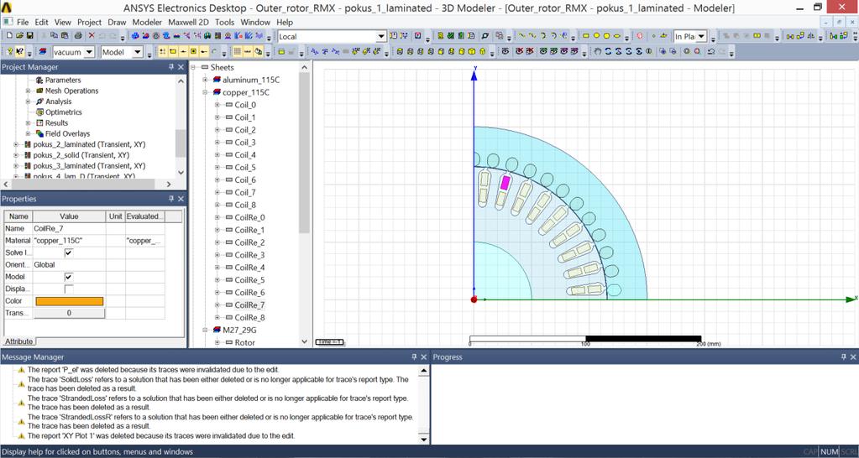The image size is (859, 458).
Task: Open the Window menu
Action: coord(255,23)
